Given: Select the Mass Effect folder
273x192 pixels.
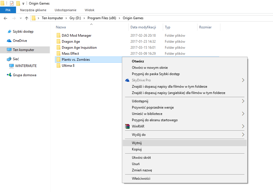Looking at the screenshot, I should pyautogui.click(x=70, y=54).
